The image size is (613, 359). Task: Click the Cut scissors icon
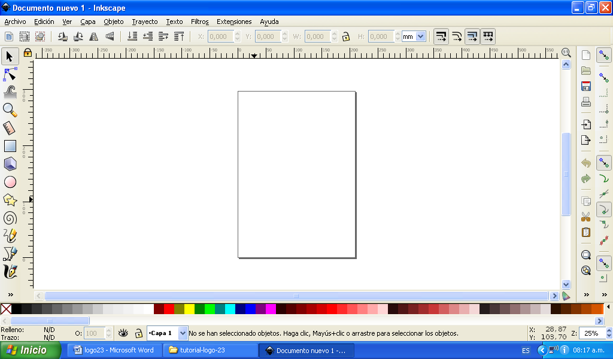pyautogui.click(x=585, y=217)
